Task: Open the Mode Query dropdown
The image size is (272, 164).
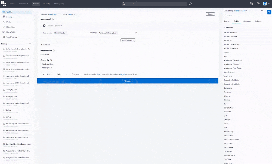Action: [72, 14]
